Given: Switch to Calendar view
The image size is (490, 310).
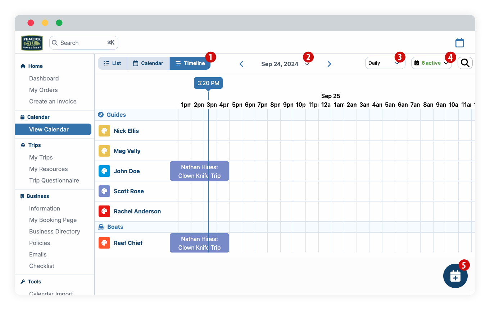Looking at the screenshot, I should click(x=148, y=63).
